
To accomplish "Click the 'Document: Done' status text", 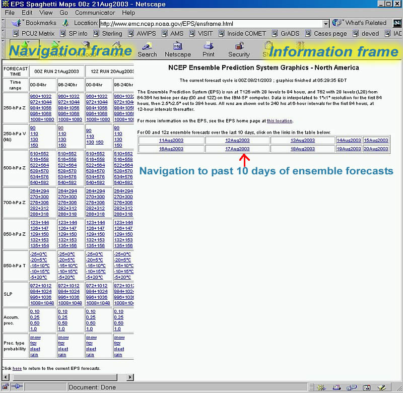I will pos(92,387).
